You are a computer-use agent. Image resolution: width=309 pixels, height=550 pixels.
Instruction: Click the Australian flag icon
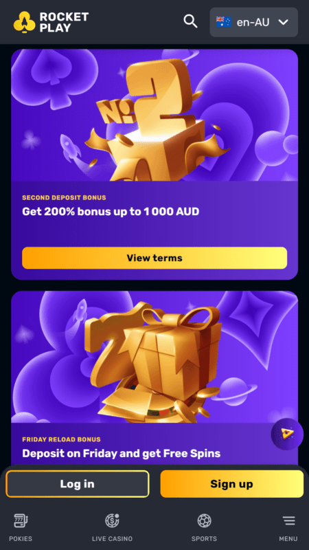(x=224, y=22)
